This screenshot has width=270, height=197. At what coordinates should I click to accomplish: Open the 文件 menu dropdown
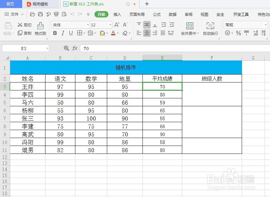14,14
